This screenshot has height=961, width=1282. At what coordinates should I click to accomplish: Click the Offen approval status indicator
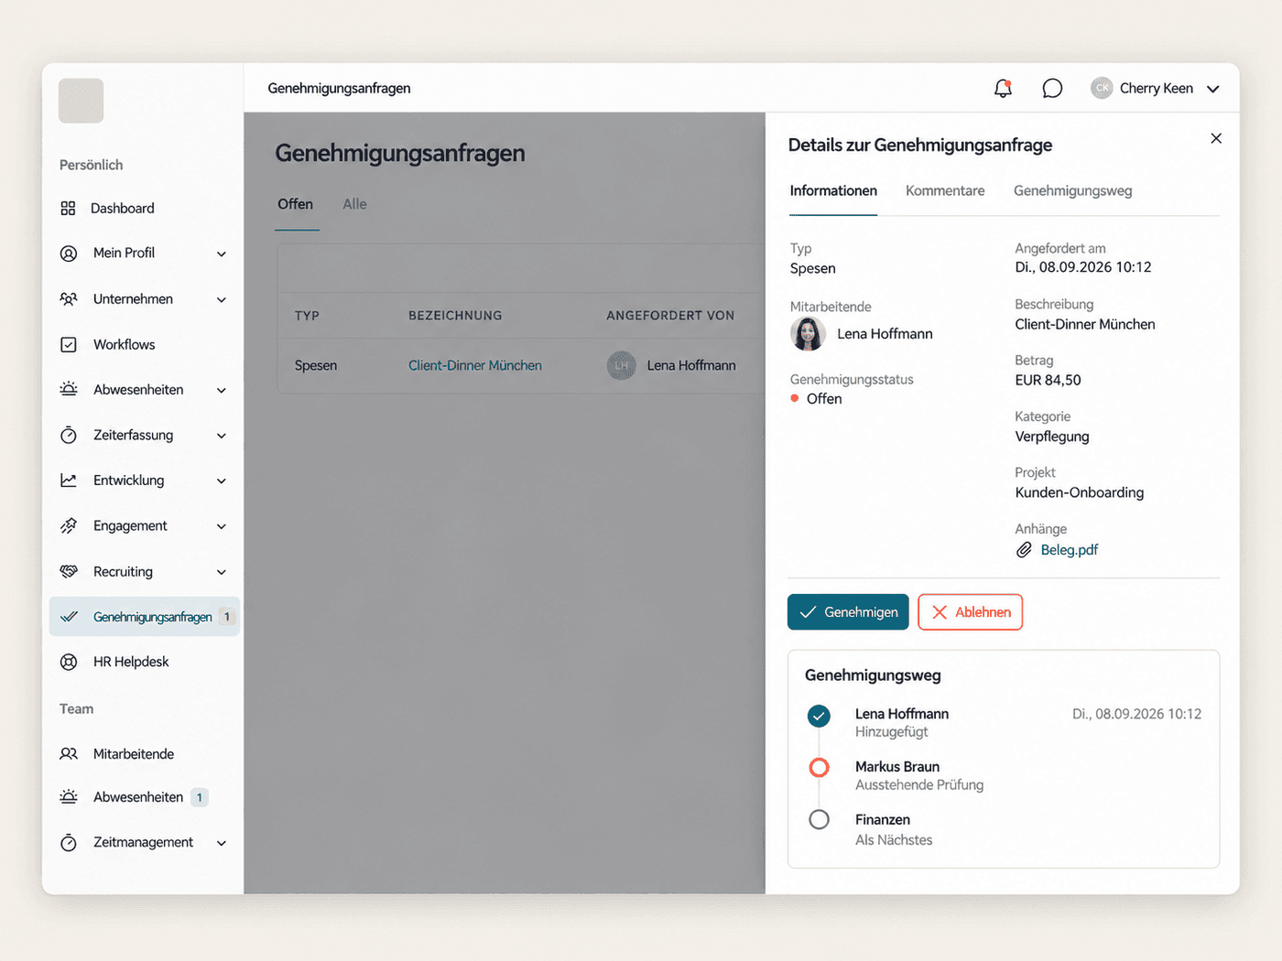(x=816, y=399)
